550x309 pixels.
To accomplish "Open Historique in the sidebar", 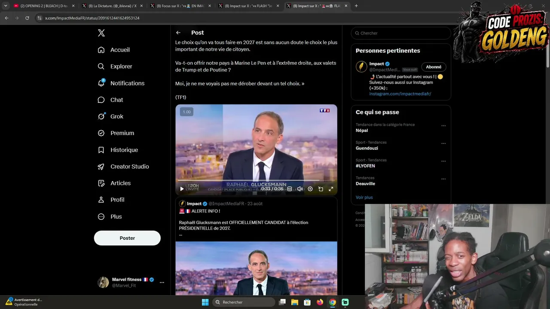I will tap(118, 150).
